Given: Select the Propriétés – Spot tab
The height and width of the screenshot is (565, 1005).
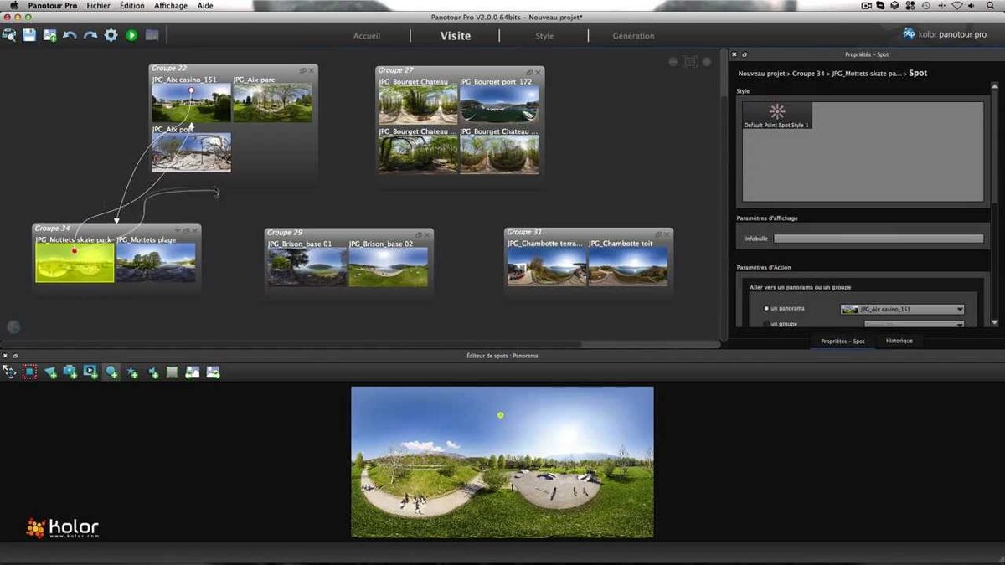Looking at the screenshot, I should coord(843,341).
